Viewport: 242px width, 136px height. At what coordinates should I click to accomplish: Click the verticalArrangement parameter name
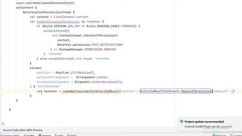pos(53,77)
